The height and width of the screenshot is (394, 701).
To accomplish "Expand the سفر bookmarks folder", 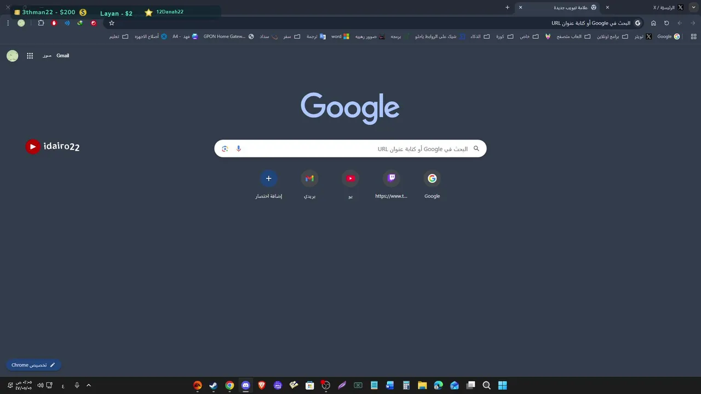I will [x=291, y=37].
